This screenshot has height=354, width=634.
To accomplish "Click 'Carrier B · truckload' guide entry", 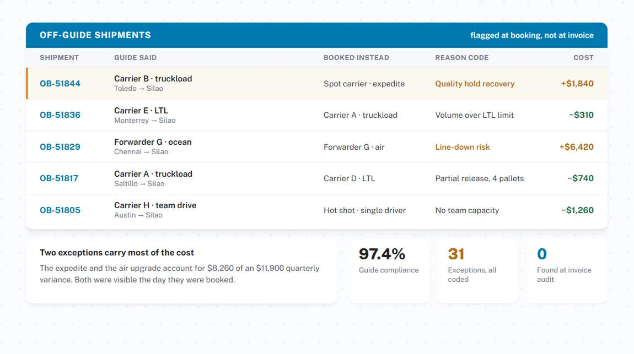I will pos(153,79).
